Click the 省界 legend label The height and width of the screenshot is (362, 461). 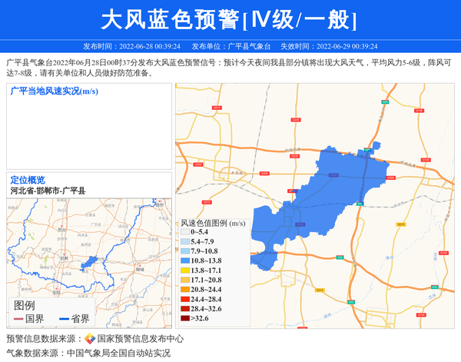80,319
